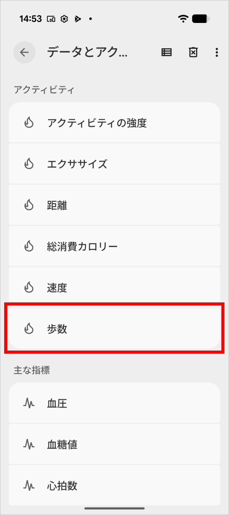Screen dimensions: 229x515
Task: Open the 歩数 steps entry
Action: (114, 329)
